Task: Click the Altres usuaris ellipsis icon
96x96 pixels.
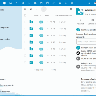Action: click(x=78, y=59)
